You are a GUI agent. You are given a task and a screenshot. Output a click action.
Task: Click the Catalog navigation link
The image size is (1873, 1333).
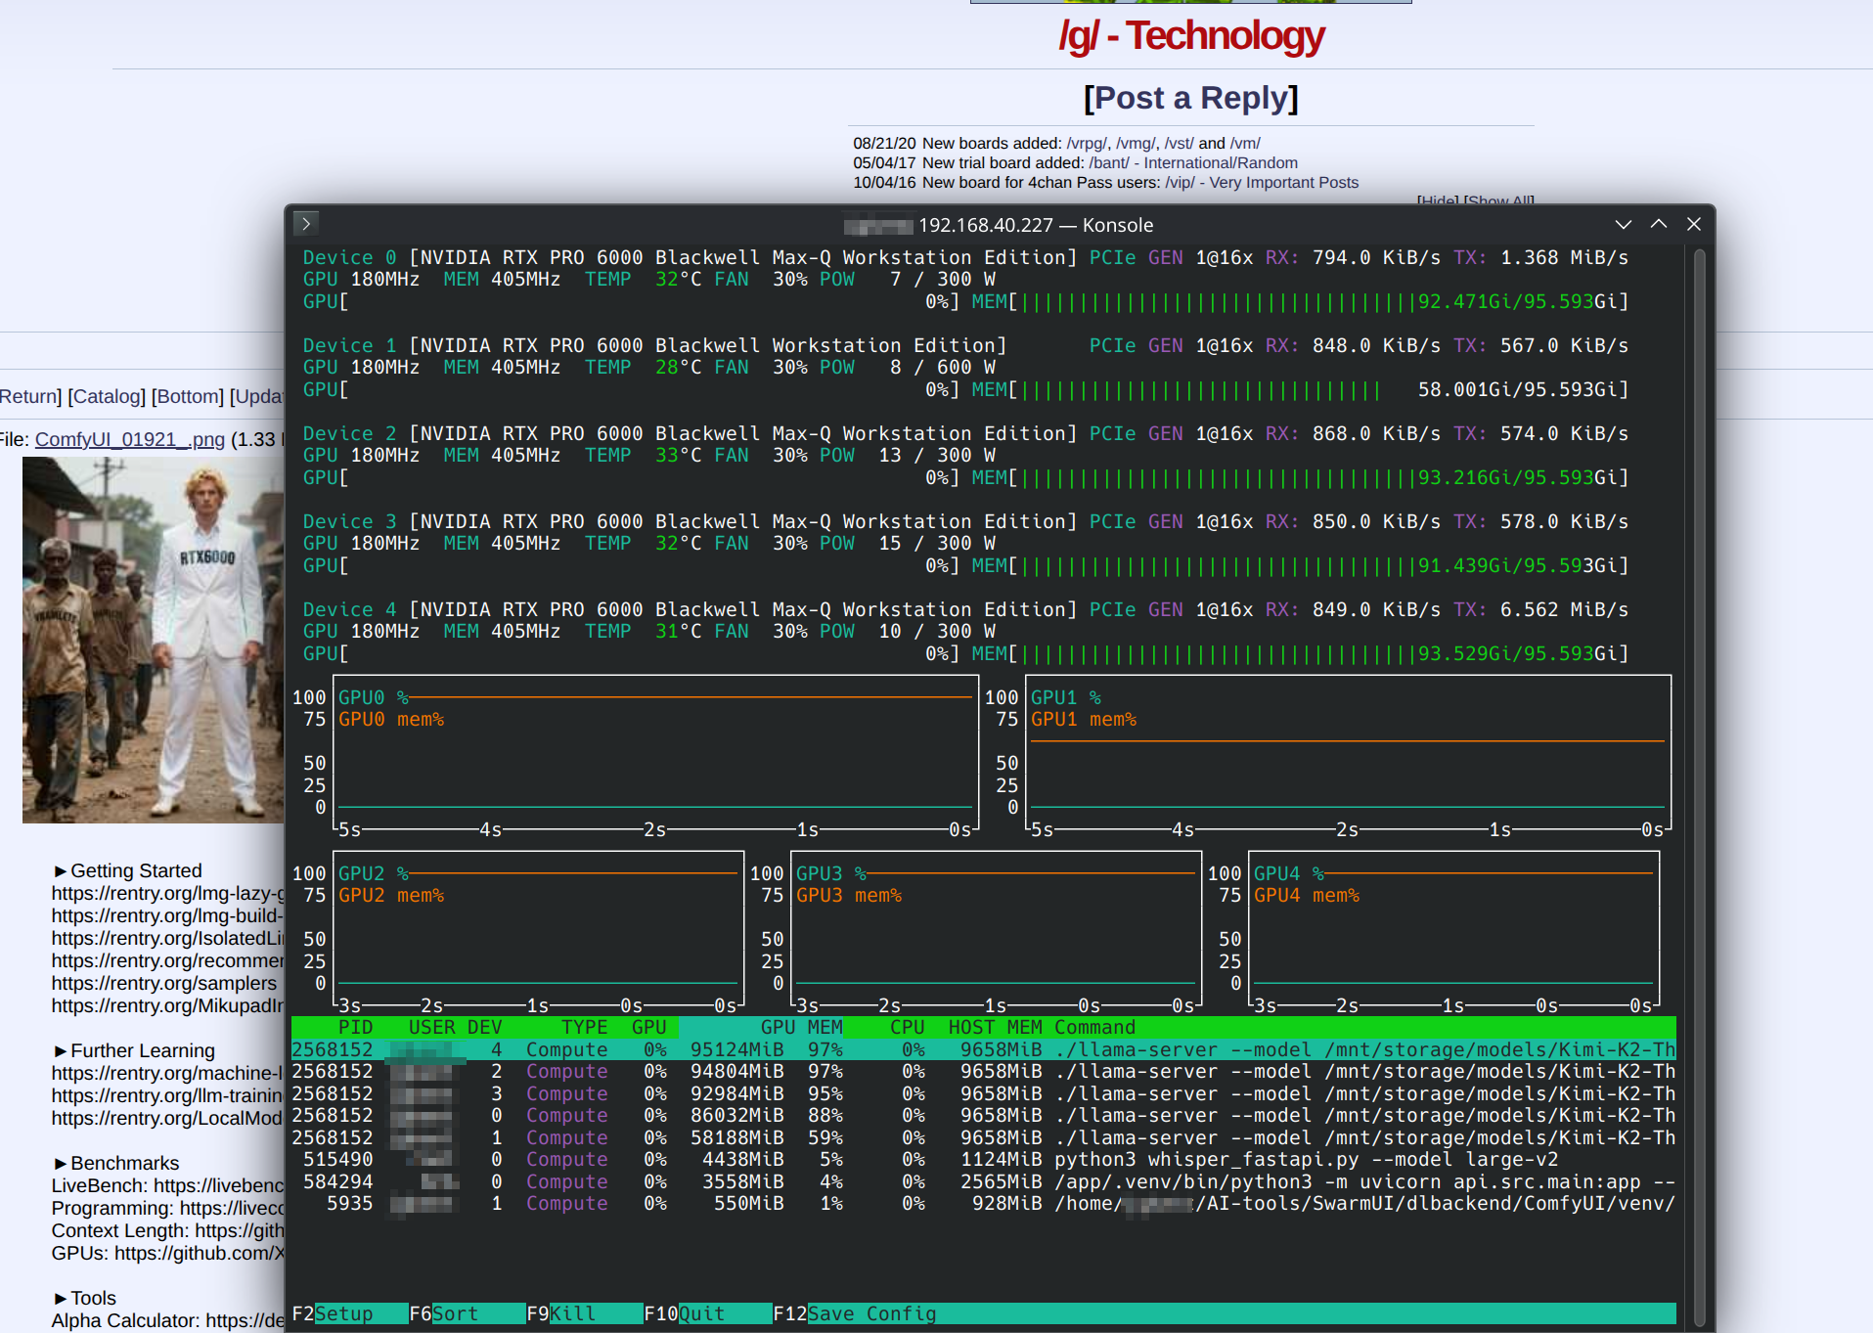[107, 396]
